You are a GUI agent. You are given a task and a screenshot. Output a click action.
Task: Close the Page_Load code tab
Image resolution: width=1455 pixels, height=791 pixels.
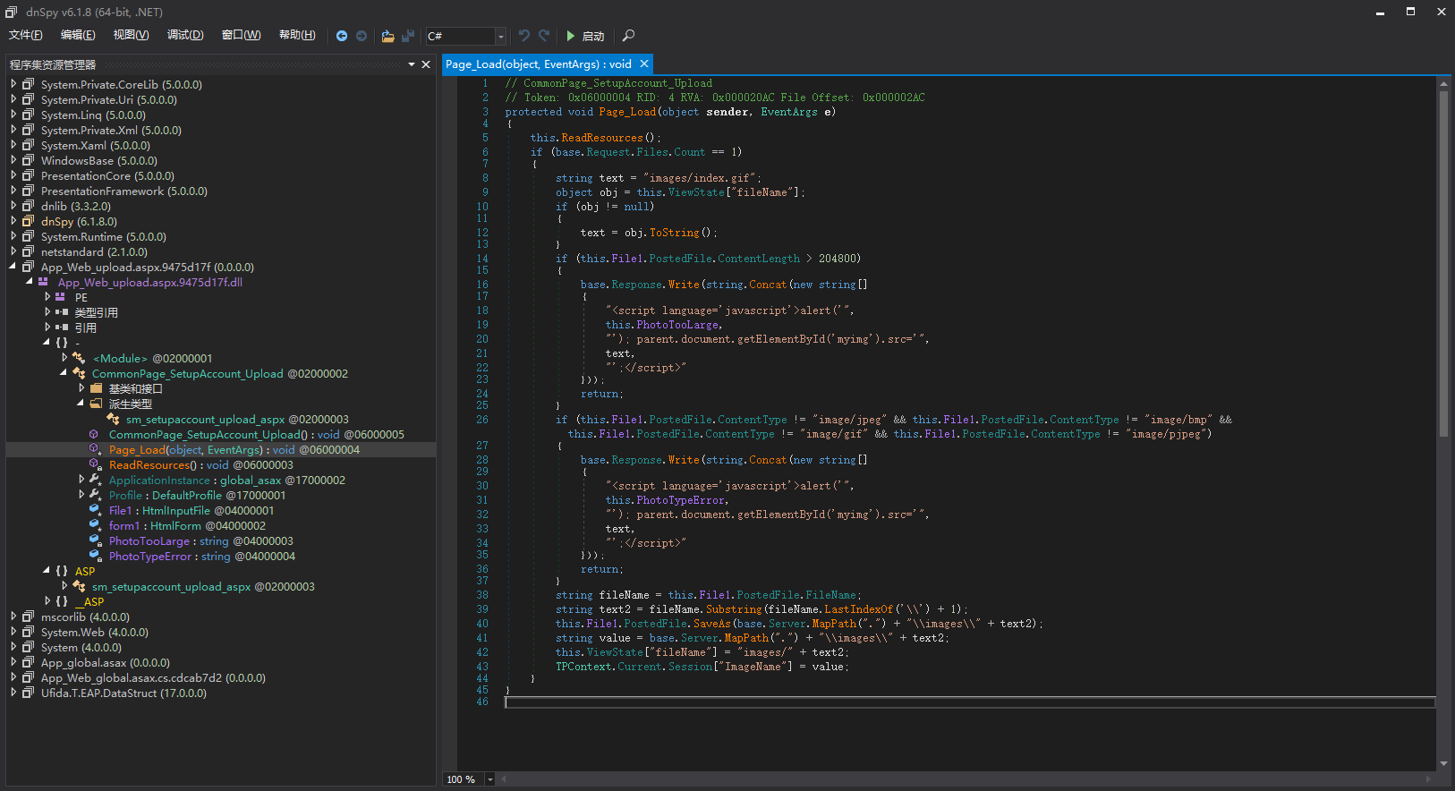point(643,64)
